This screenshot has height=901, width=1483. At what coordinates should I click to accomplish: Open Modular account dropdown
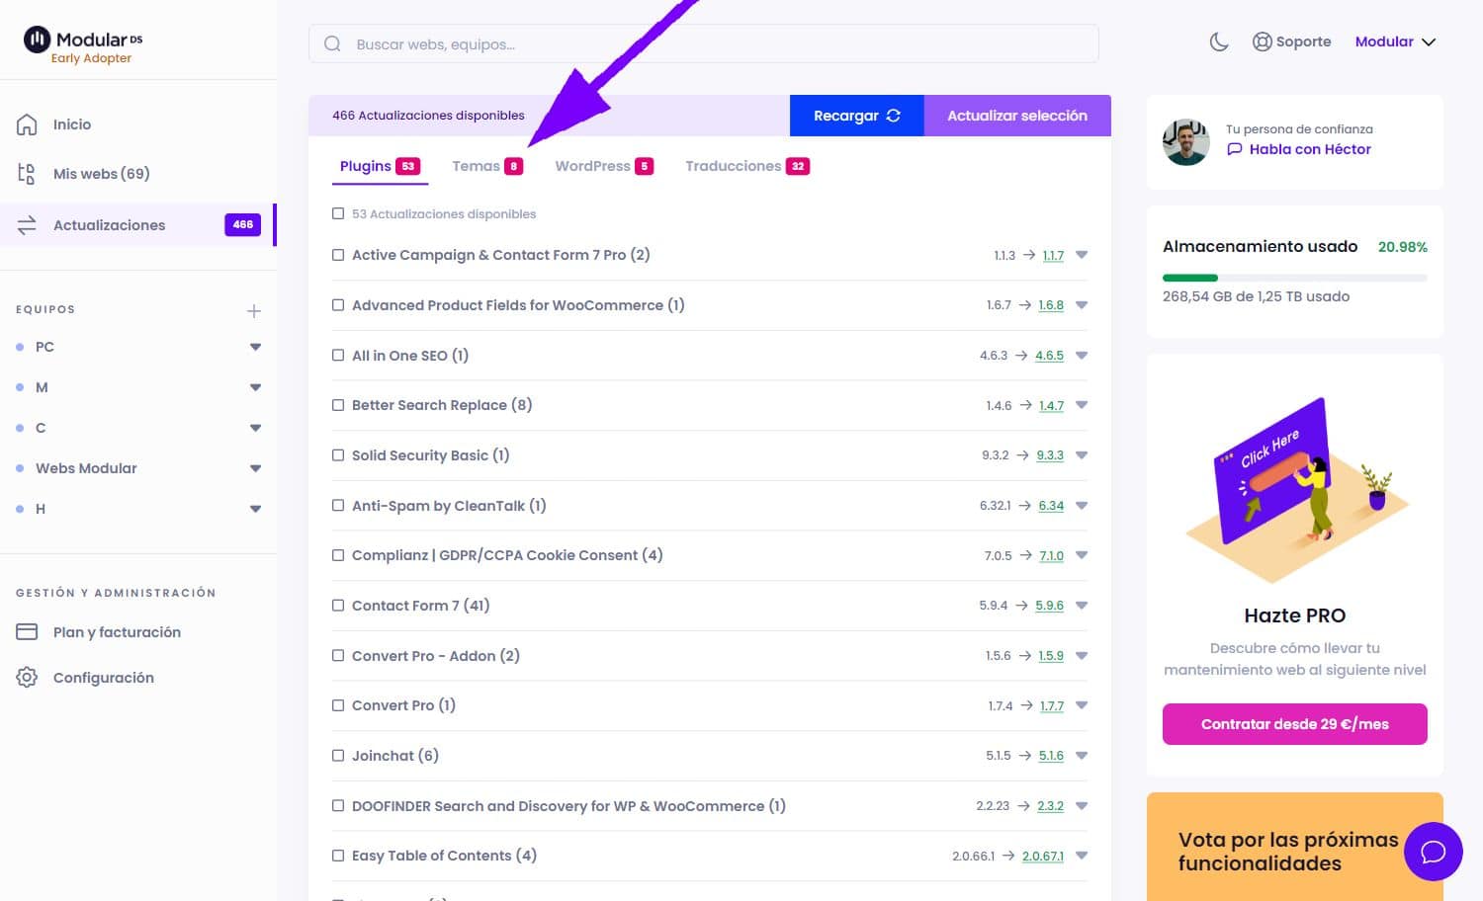pyautogui.click(x=1395, y=41)
